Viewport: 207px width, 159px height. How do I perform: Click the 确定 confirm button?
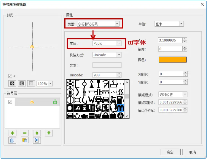(170, 152)
